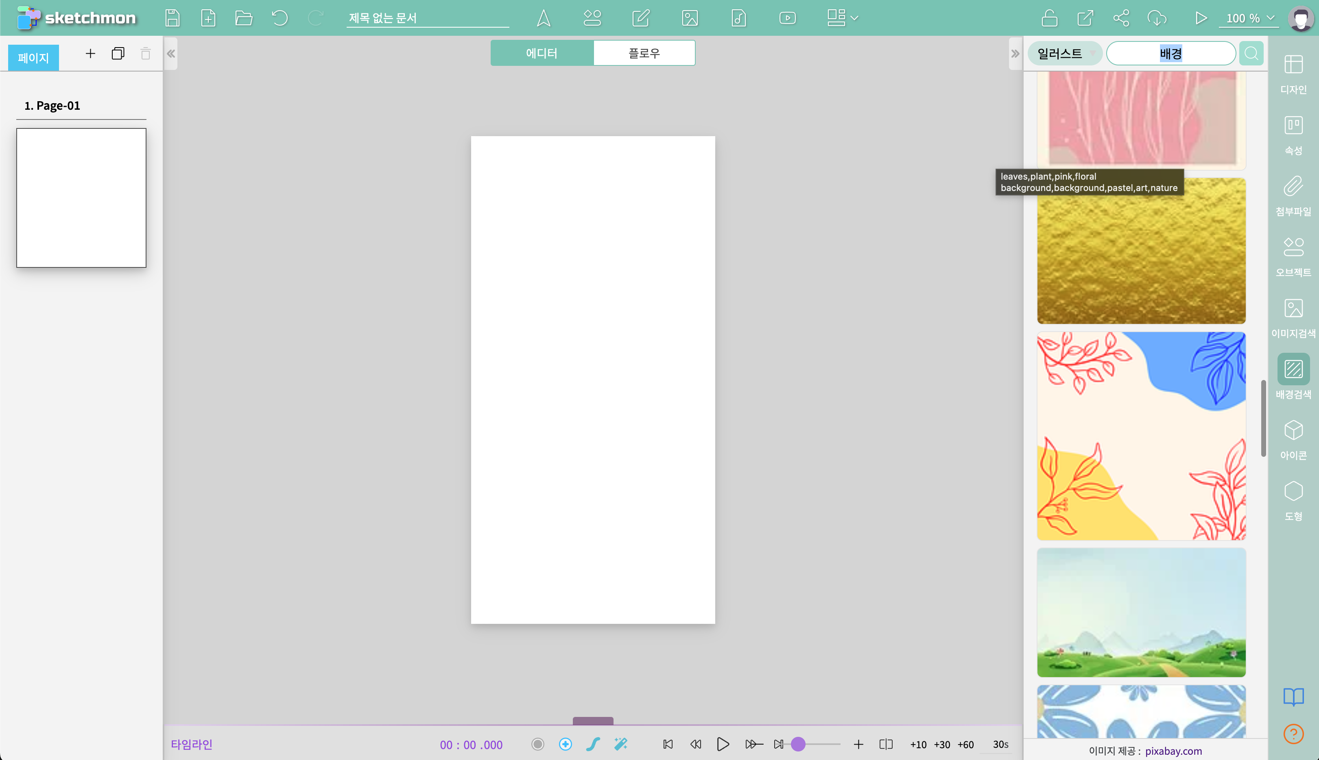The height and width of the screenshot is (760, 1319).
Task: Run search with the magnifier button
Action: (x=1251, y=53)
